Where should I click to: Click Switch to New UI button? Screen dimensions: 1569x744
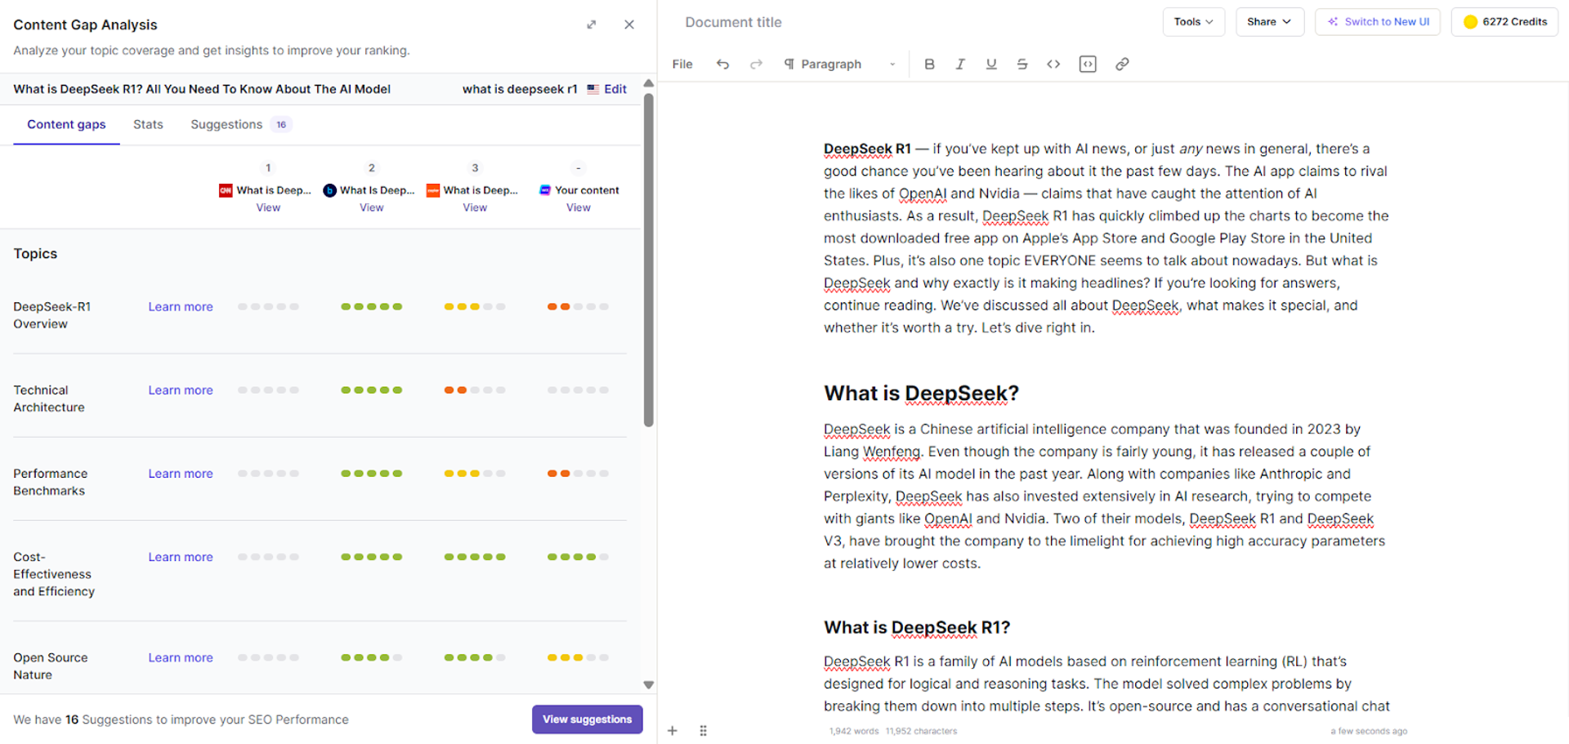[1378, 22]
